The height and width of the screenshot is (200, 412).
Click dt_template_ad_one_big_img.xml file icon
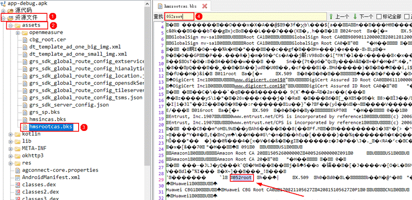coord(25,47)
